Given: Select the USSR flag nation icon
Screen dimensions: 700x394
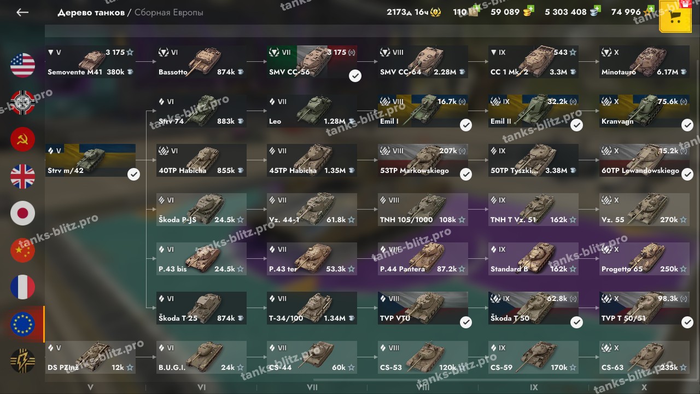Looking at the screenshot, I should 22,140.
